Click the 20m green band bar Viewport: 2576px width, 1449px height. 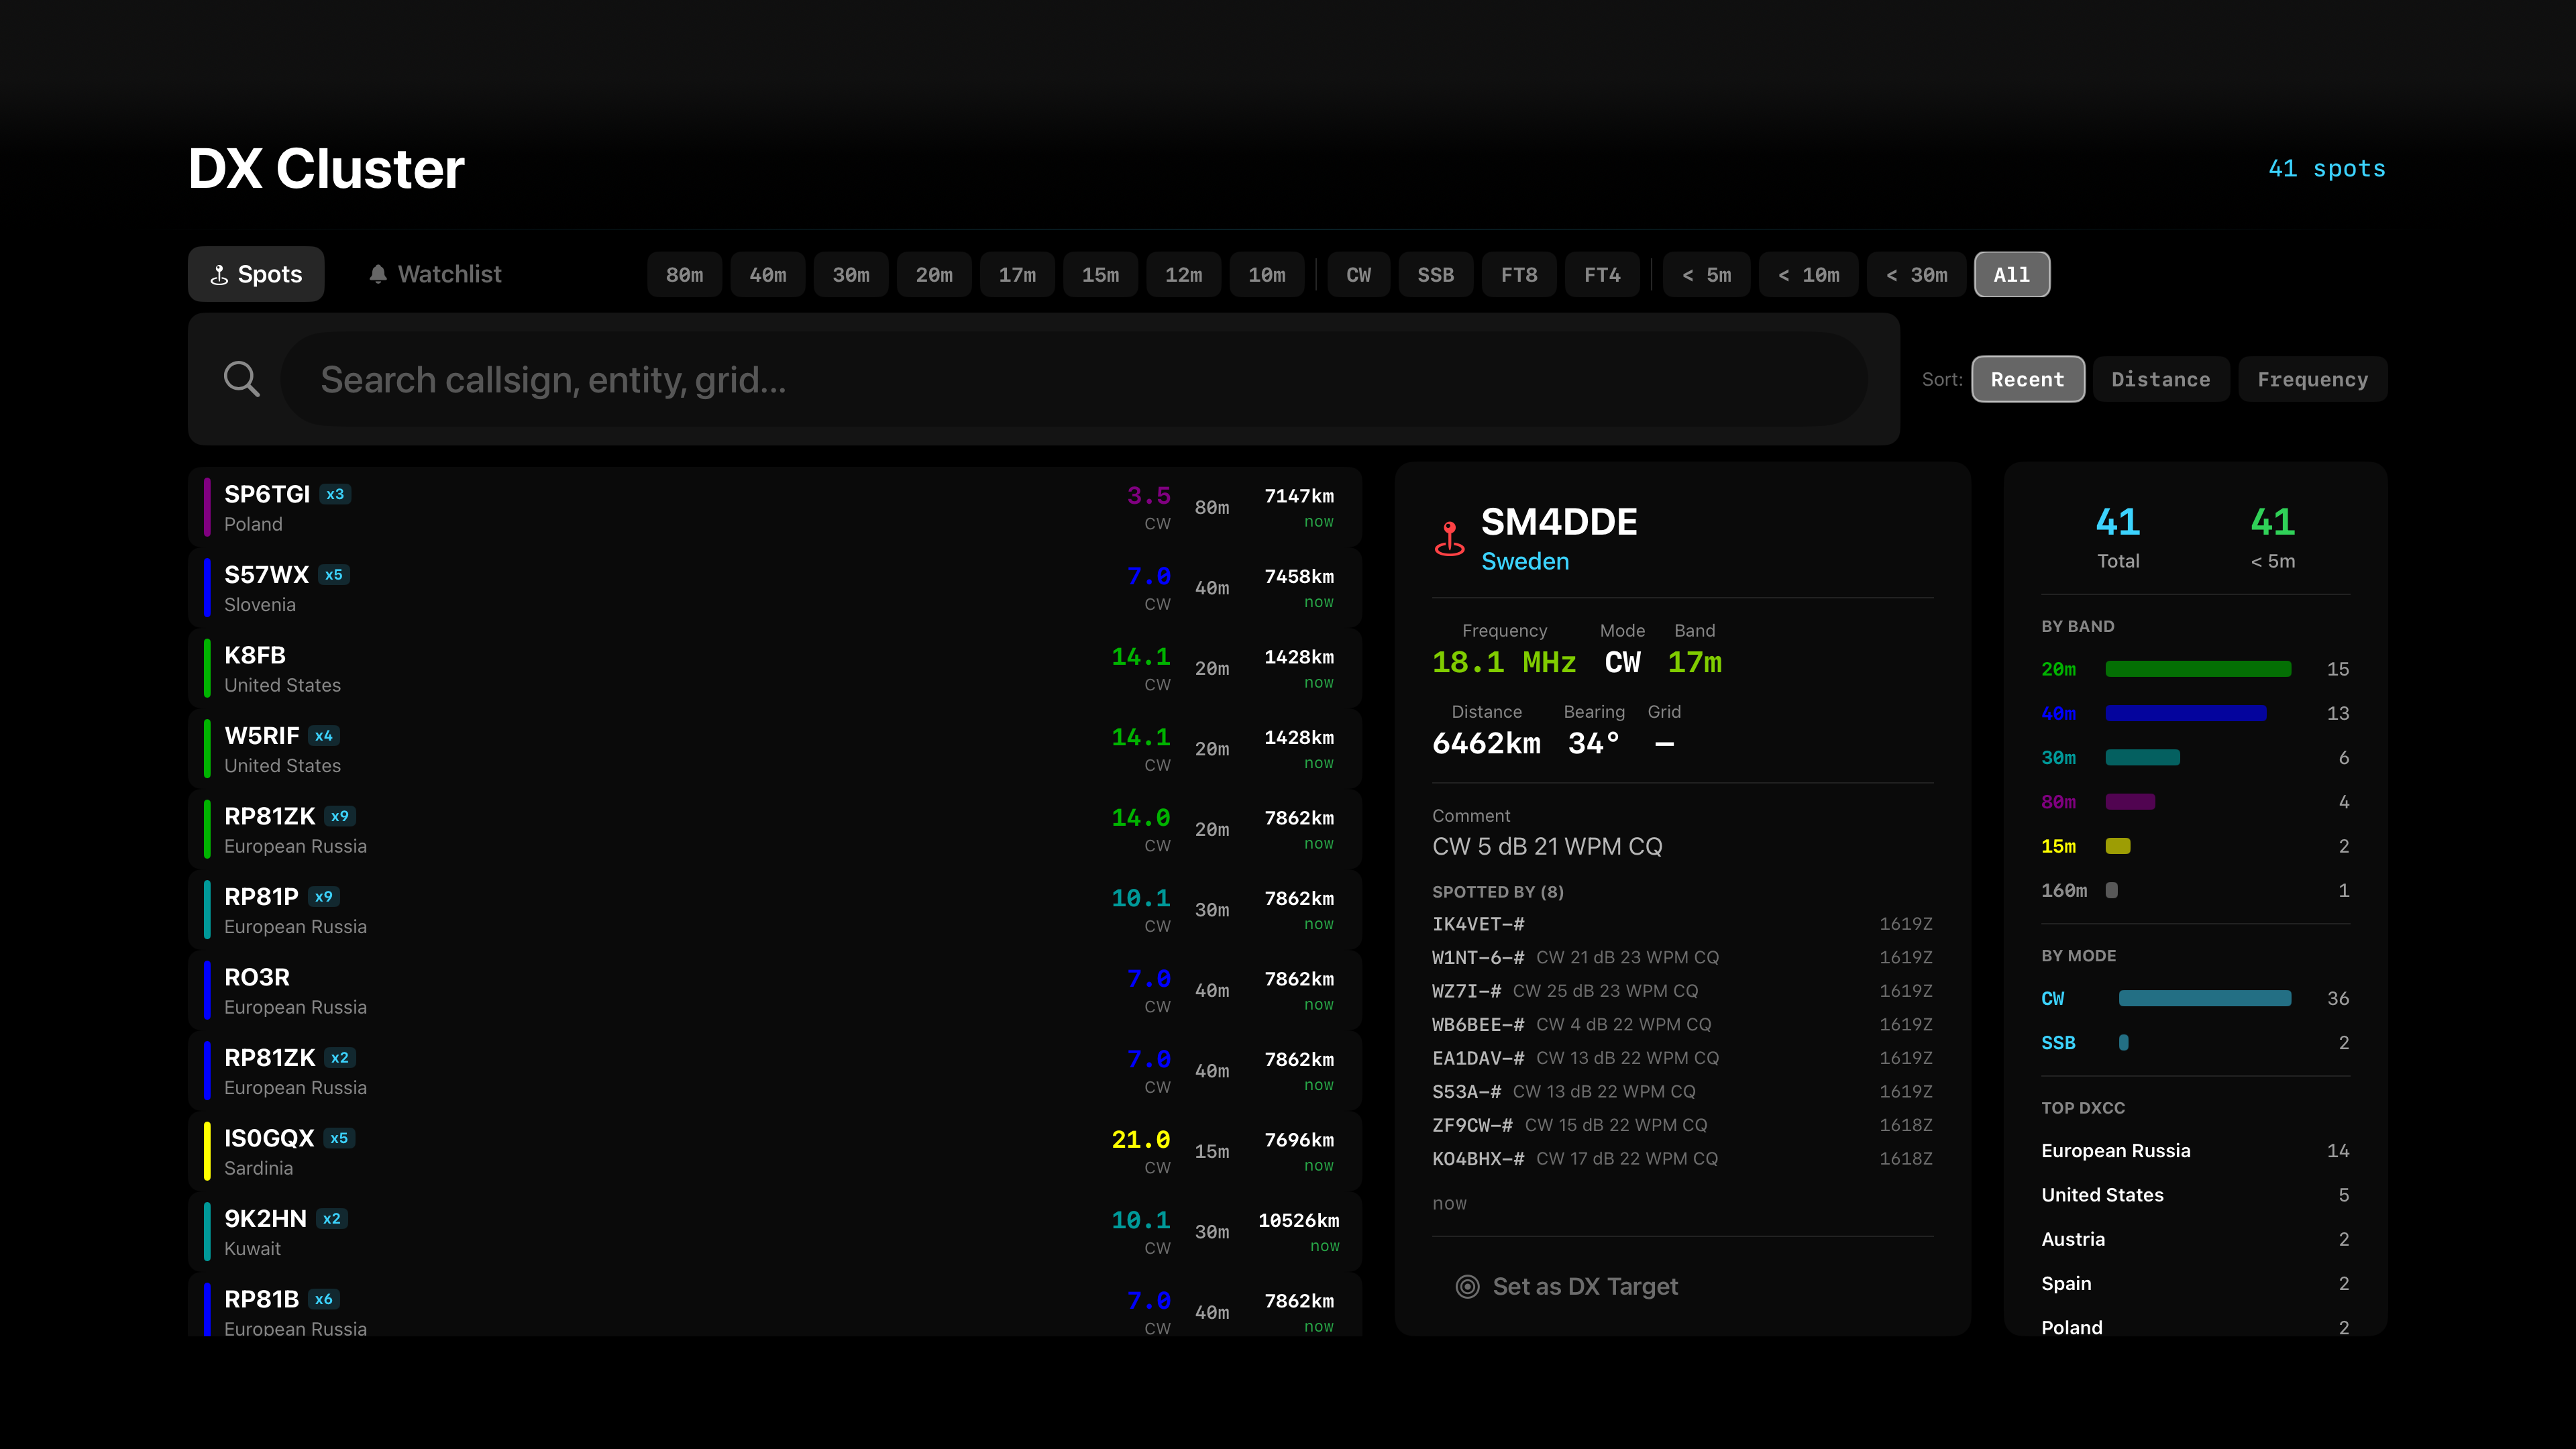(x=2198, y=669)
